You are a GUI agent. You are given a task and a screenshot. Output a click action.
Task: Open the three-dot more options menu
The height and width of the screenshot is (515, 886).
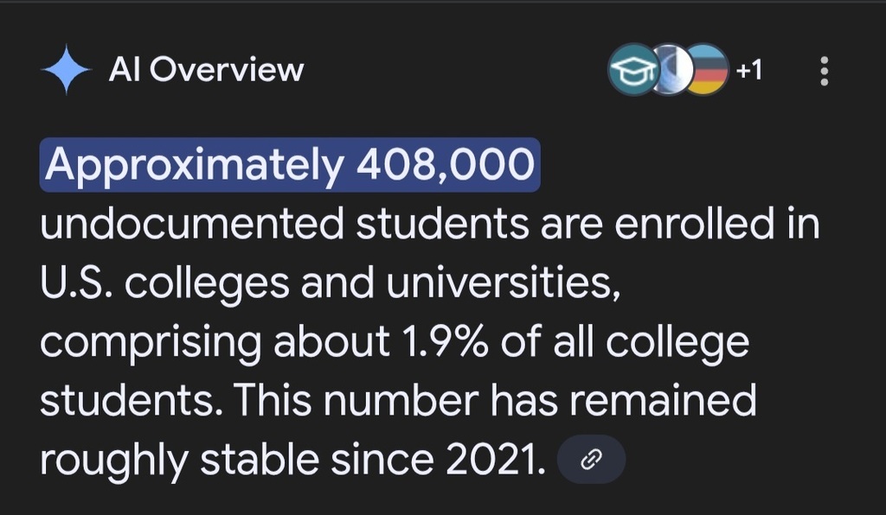(824, 71)
